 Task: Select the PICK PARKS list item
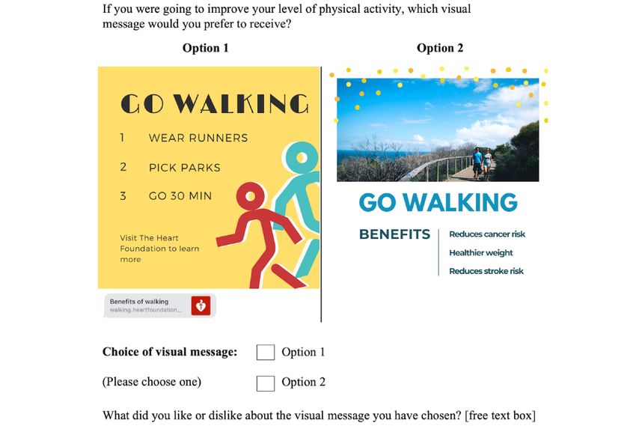(x=170, y=168)
